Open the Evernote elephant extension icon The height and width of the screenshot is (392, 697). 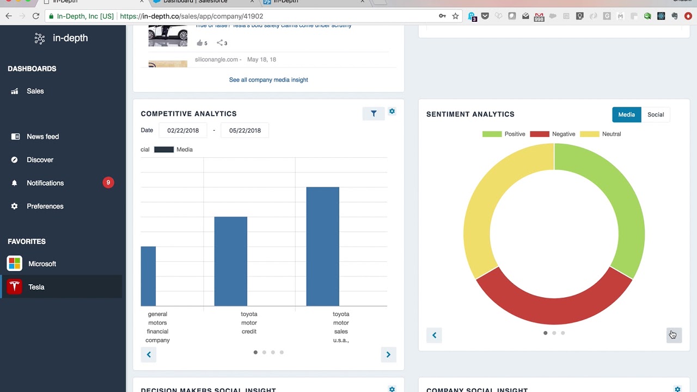tap(675, 16)
